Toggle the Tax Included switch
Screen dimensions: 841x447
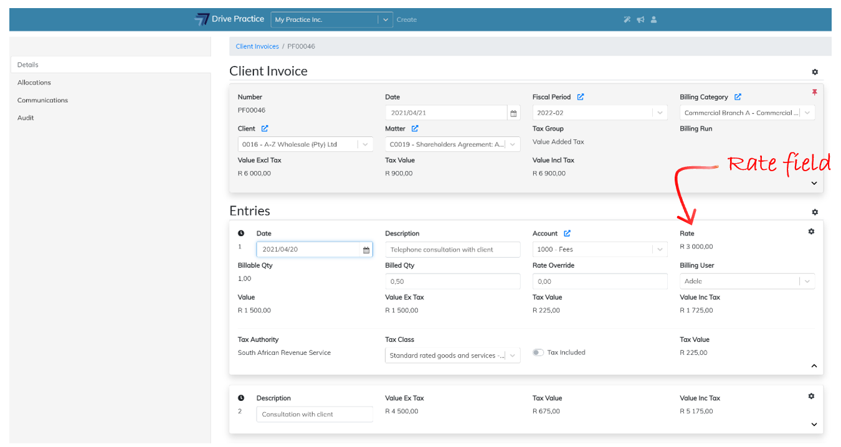coord(538,352)
